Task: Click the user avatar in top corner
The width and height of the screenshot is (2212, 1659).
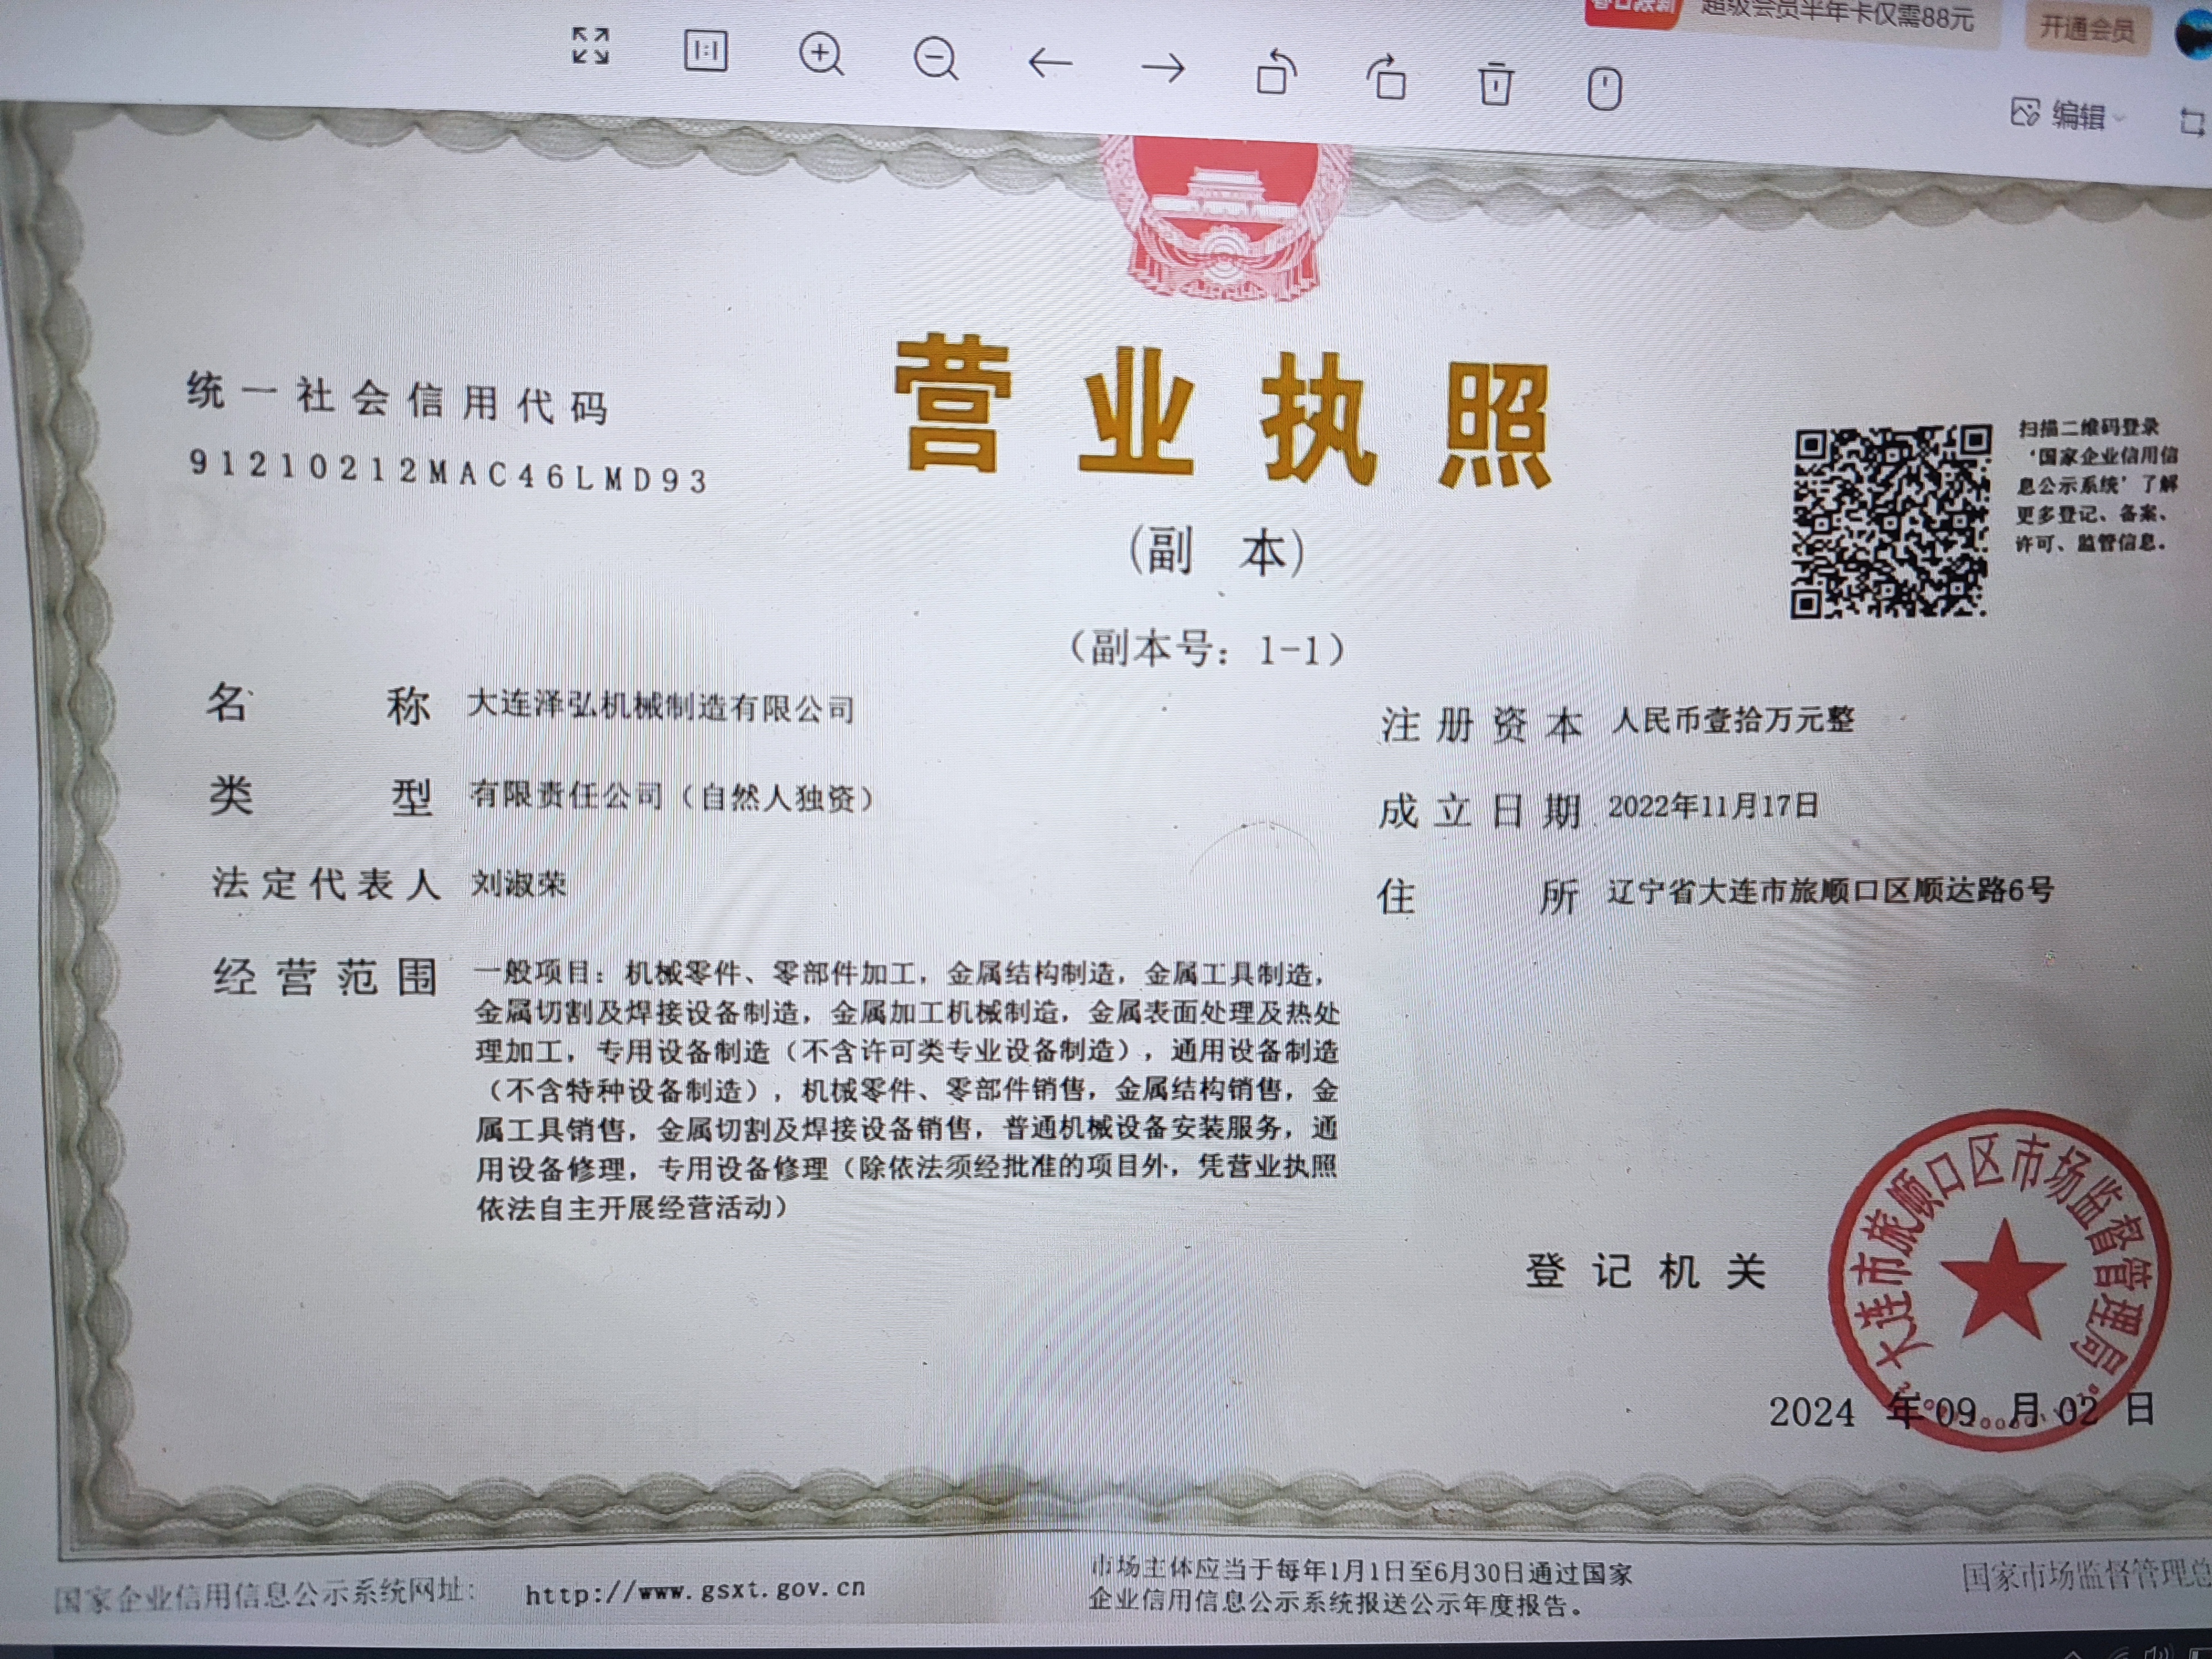Action: [2195, 35]
